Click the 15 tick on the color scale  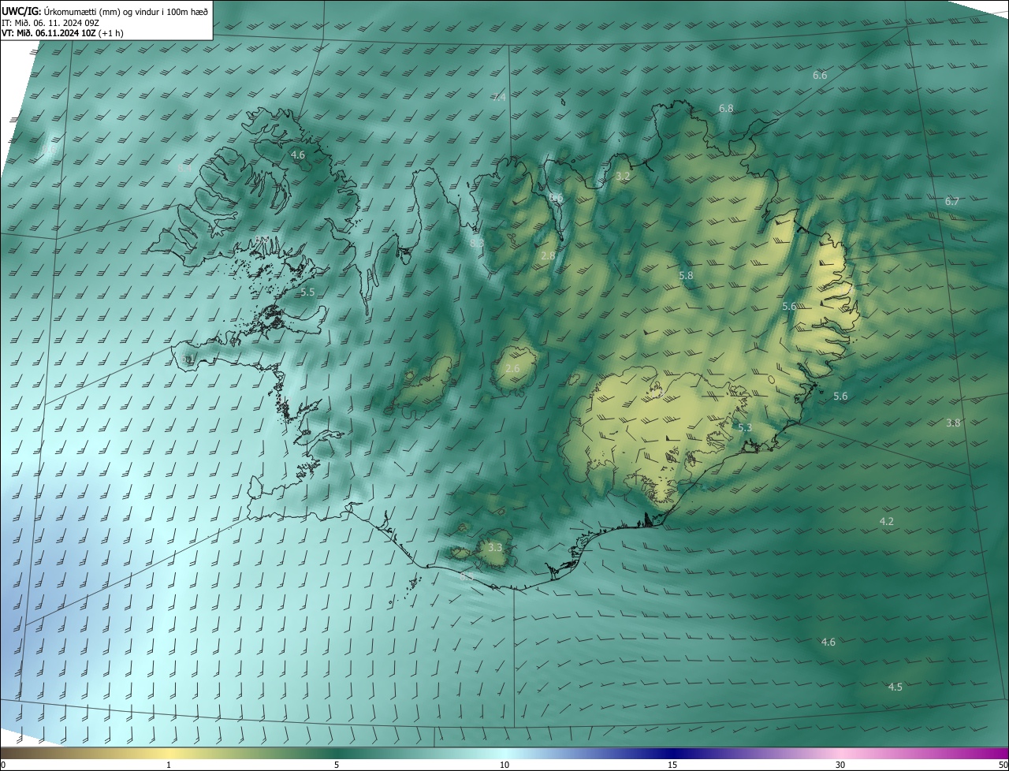tap(672, 765)
